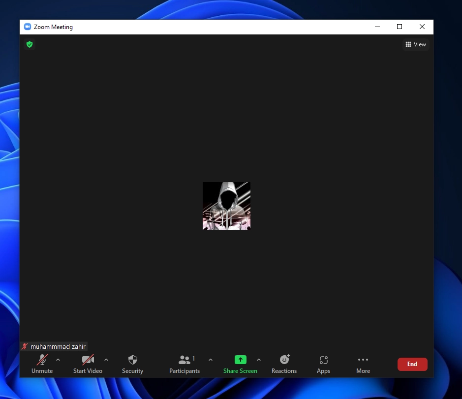Viewport: 462px width, 399px height.
Task: Expand the arrow beside Participants
Action: (211, 360)
